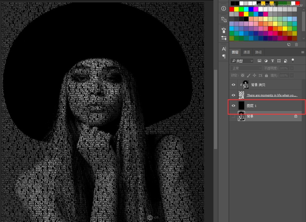306x222 pixels.
Task: Filter layers to show only type layers
Action: (x=272, y=61)
